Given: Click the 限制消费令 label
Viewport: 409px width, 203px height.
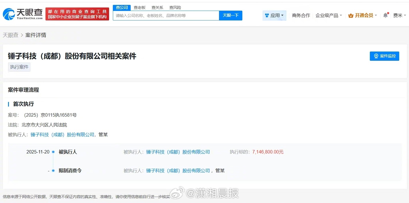Looking at the screenshot, I should (x=70, y=170).
